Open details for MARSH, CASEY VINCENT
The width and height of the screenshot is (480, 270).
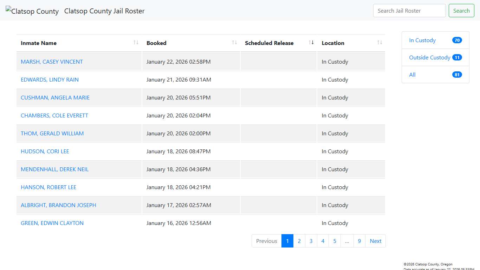(x=52, y=62)
